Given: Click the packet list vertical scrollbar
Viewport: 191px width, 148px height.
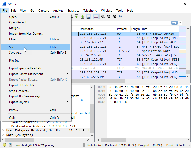Looking at the screenshot, I should 188,51.
